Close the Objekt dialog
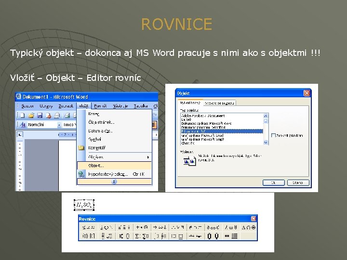The width and height of the screenshot is (347, 260). [x=307, y=93]
